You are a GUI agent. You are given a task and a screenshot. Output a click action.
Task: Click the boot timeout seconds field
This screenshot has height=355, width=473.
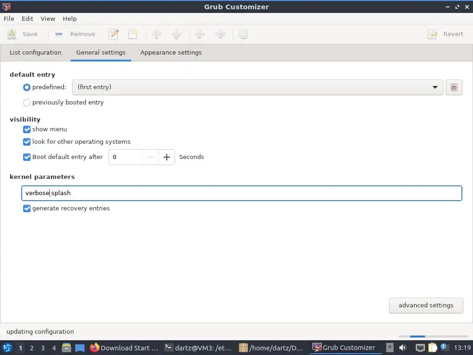point(126,157)
